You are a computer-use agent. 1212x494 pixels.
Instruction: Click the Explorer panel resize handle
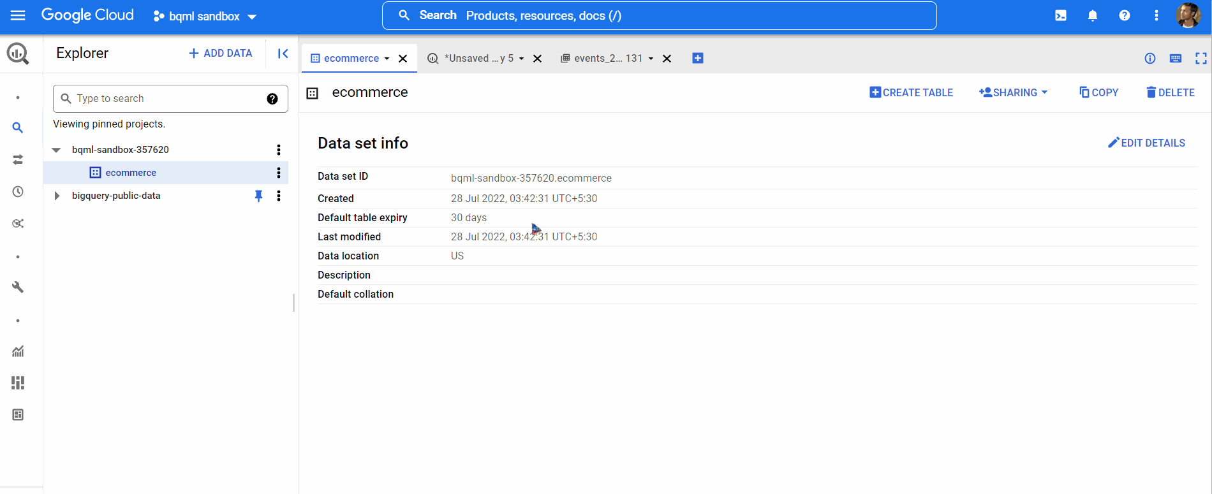tap(293, 303)
